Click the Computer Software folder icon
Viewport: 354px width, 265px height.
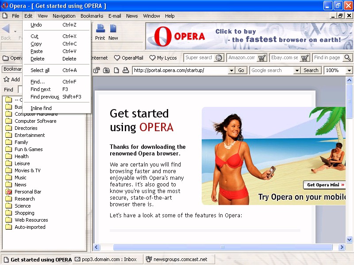8,121
